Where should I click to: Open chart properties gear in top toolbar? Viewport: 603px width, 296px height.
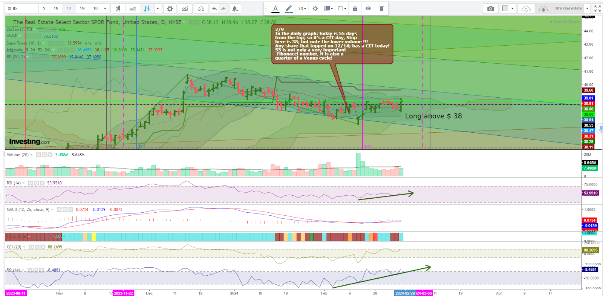170,8
